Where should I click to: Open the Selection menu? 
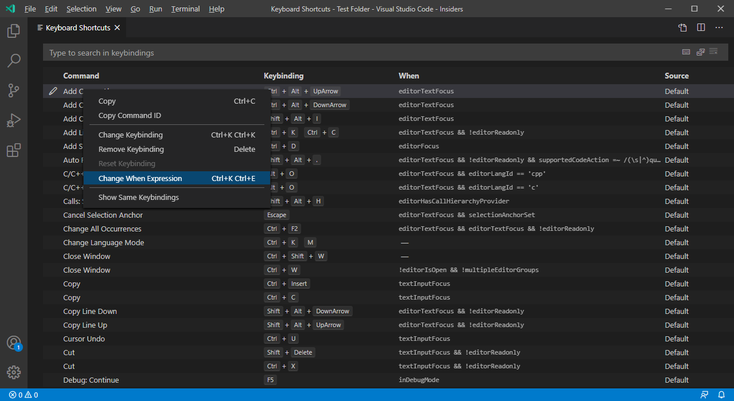pyautogui.click(x=81, y=9)
